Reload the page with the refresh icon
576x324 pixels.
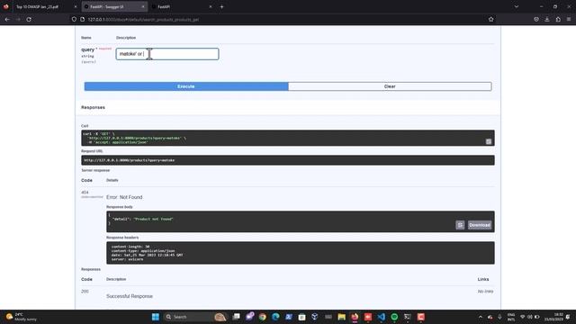29,20
